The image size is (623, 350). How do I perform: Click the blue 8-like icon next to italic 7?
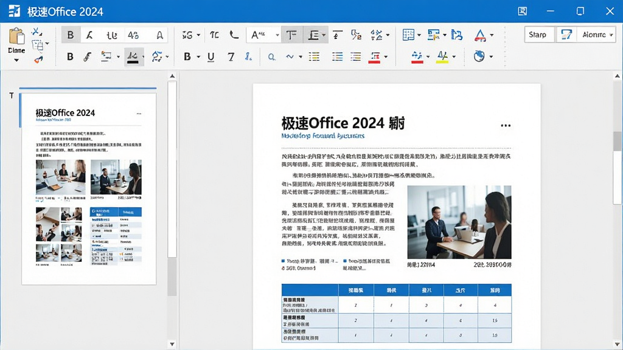point(248,57)
